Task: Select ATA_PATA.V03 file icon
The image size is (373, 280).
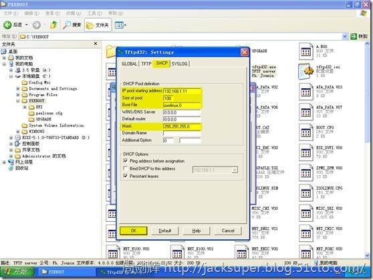Action: [306, 92]
